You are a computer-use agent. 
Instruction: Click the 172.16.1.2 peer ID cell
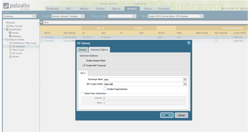[x=87, y=37]
